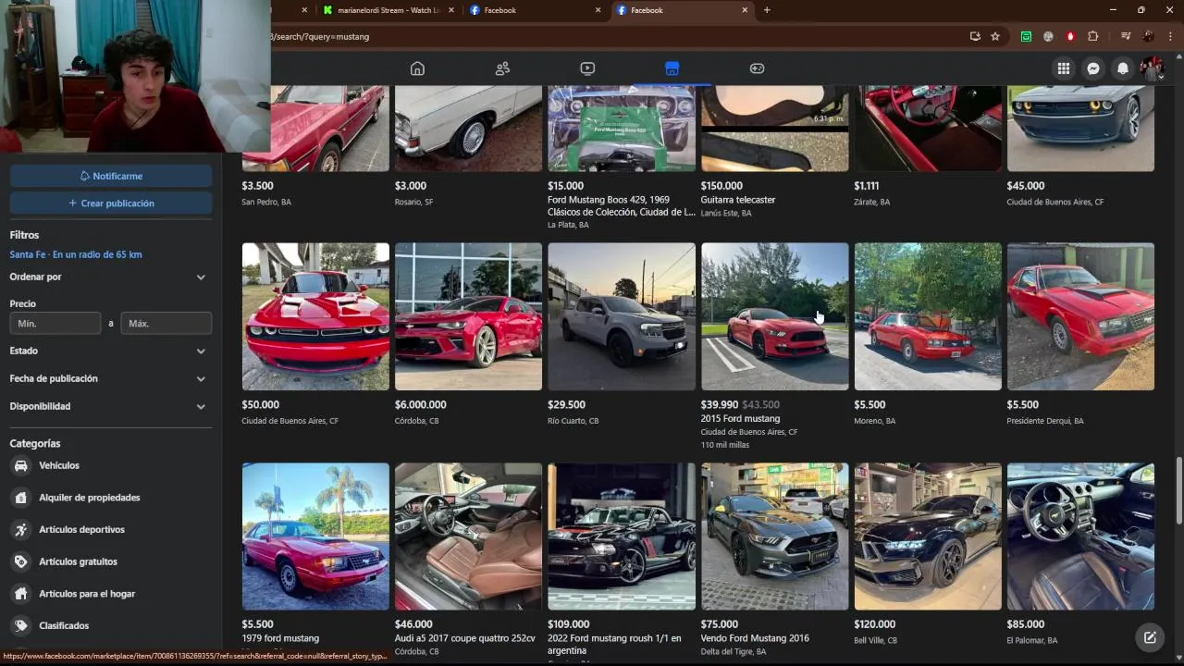This screenshot has width=1184, height=666.
Task: Open 1979 ford mustang listing photo
Action: pos(315,536)
